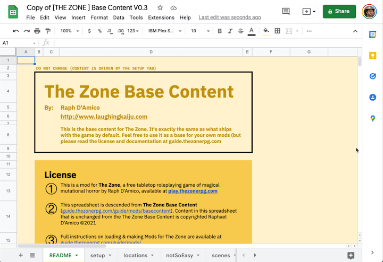Hide the side panel with chevron

[372, 252]
